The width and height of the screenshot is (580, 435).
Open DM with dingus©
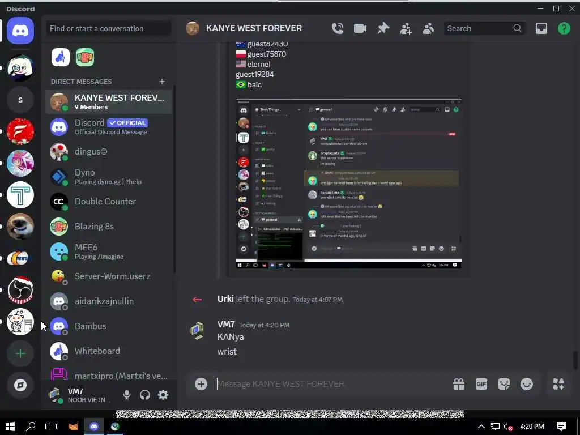[109, 152]
